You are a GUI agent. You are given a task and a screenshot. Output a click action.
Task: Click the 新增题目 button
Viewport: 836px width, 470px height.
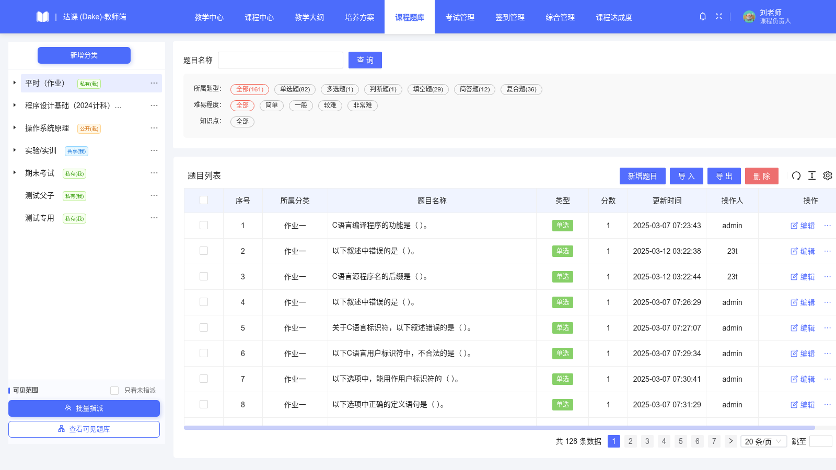pos(643,176)
